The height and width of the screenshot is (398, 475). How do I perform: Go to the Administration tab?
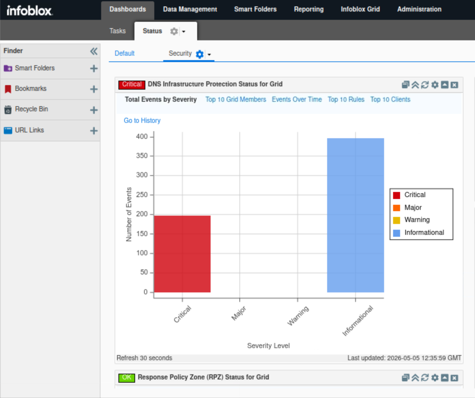[x=419, y=10]
